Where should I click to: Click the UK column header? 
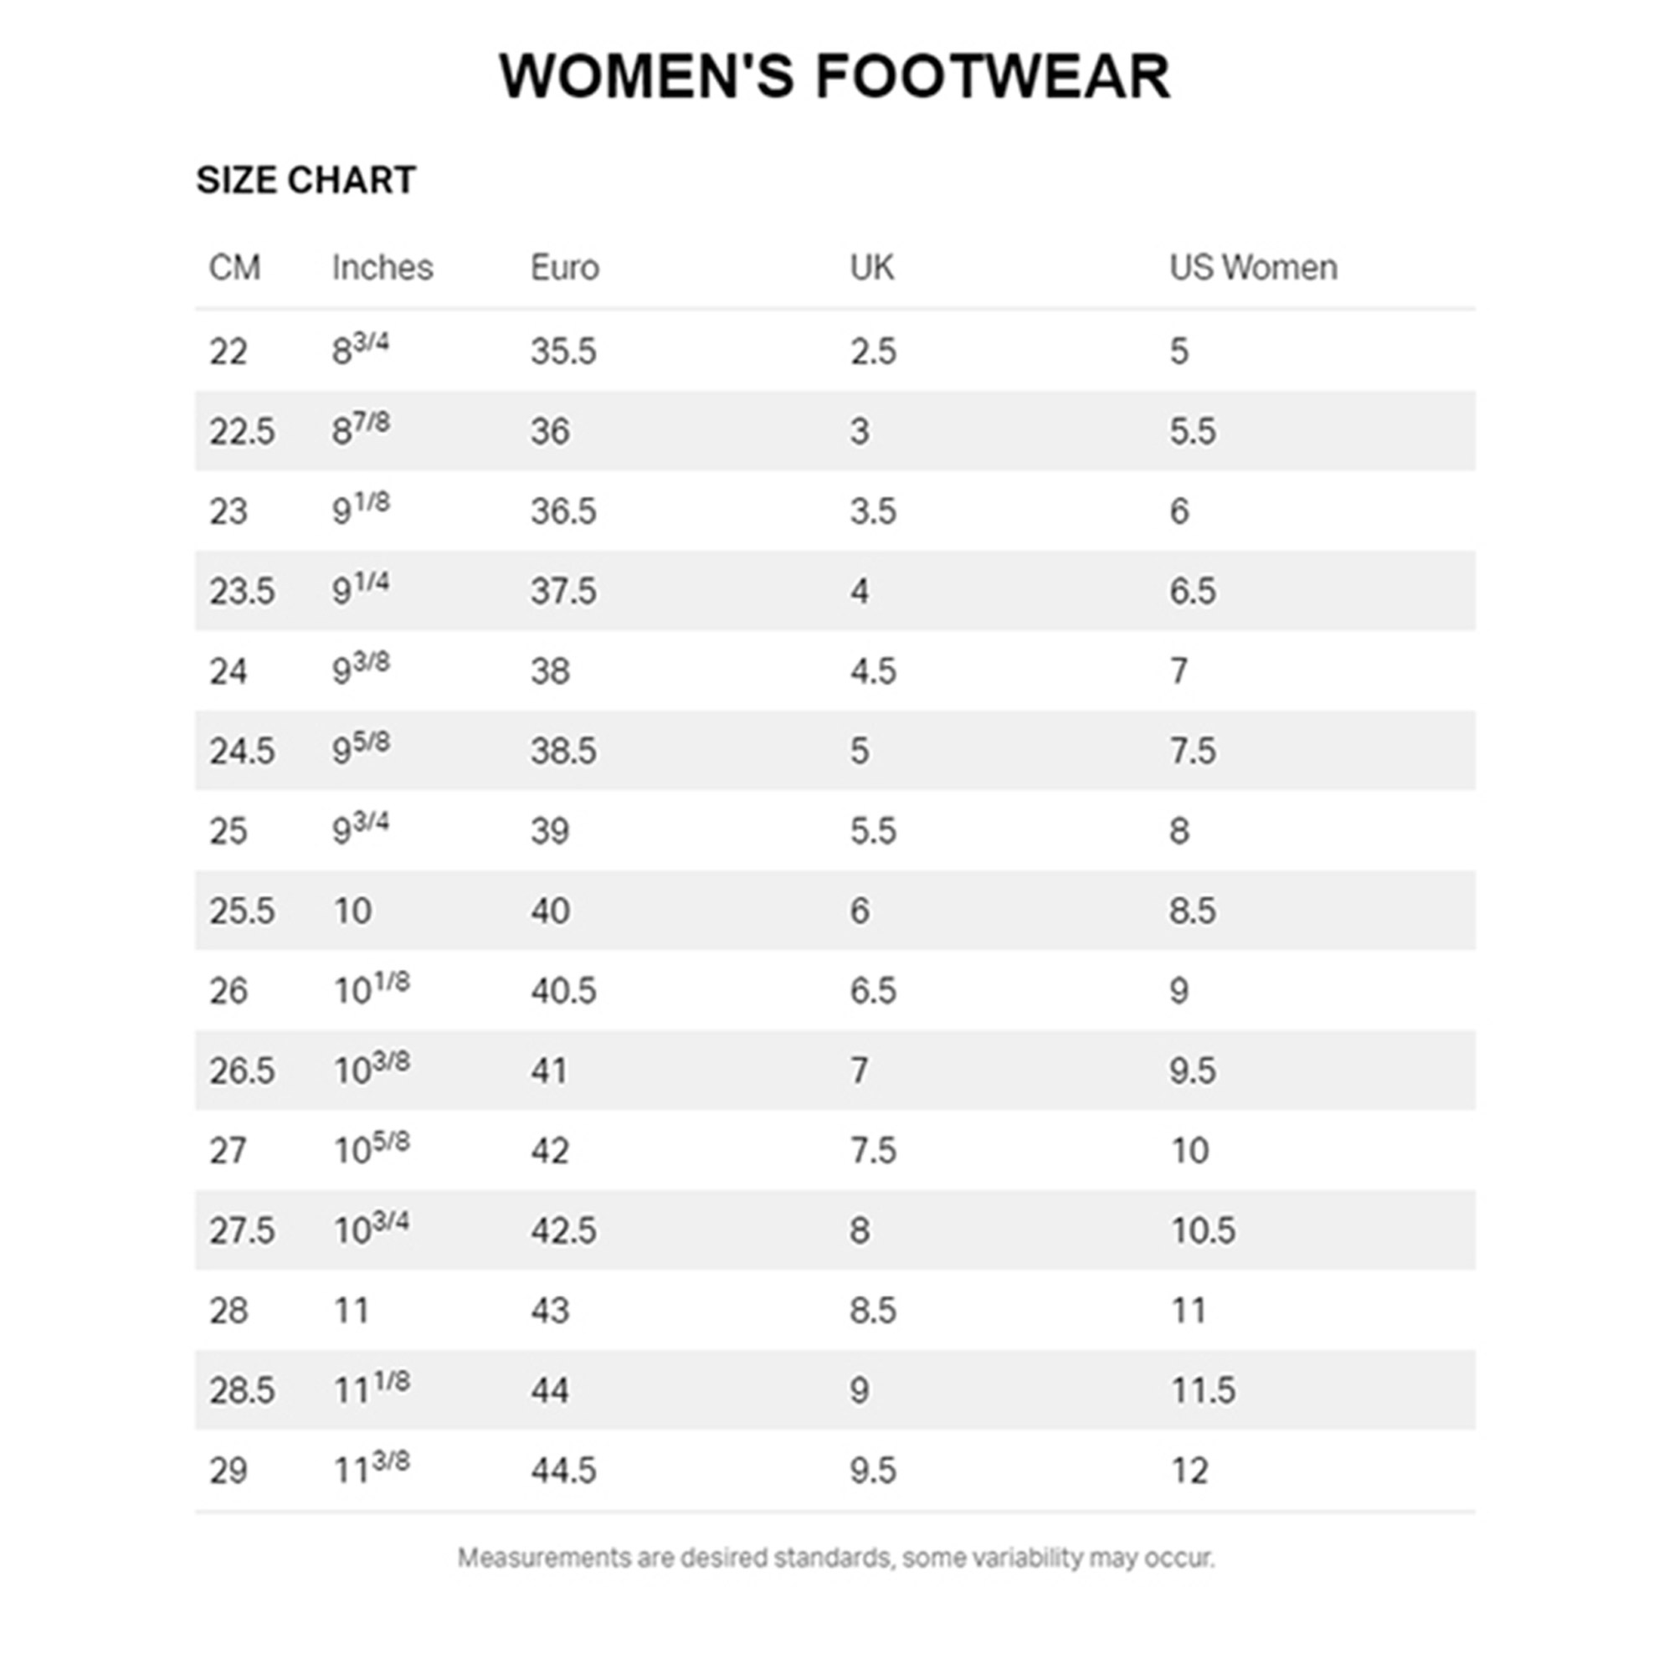click(870, 268)
